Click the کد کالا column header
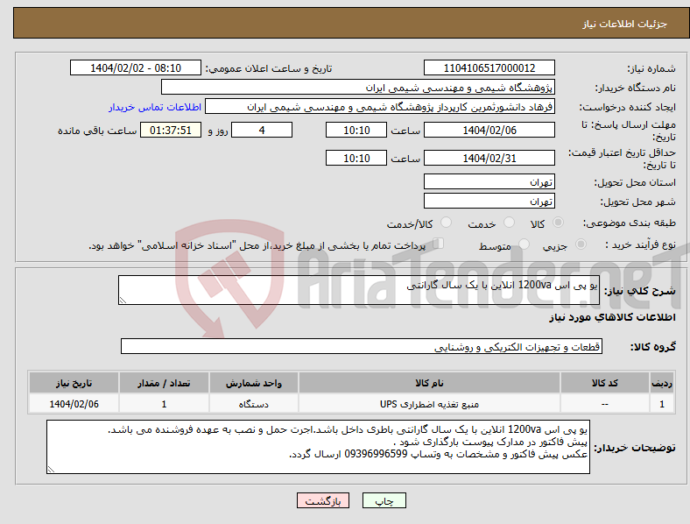 tap(605, 383)
